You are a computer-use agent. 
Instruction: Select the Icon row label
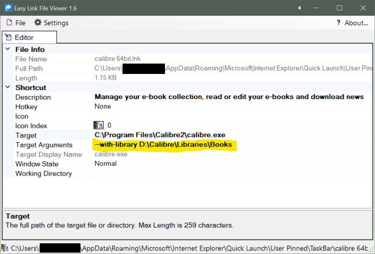[x=22, y=116]
